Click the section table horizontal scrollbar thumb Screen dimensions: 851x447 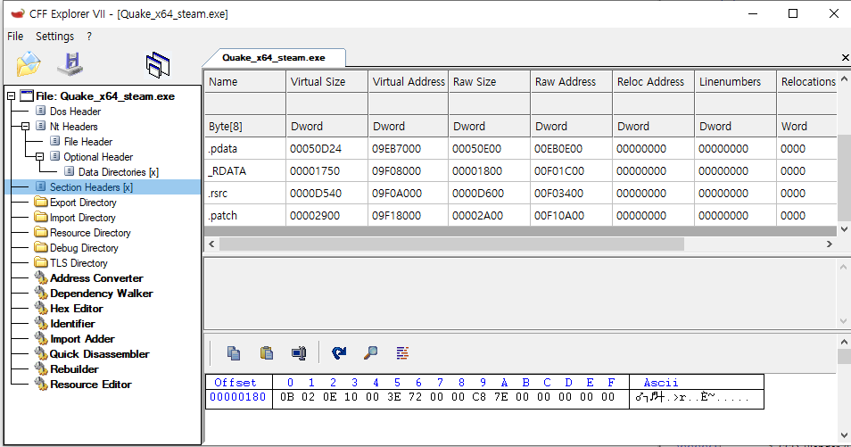pos(451,244)
